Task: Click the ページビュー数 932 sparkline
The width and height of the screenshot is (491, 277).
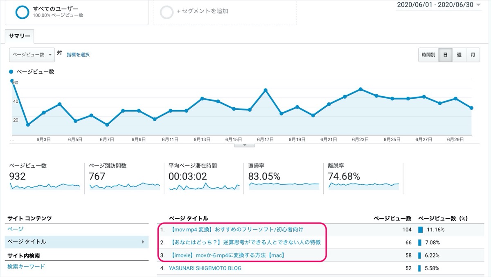Action: click(45, 186)
